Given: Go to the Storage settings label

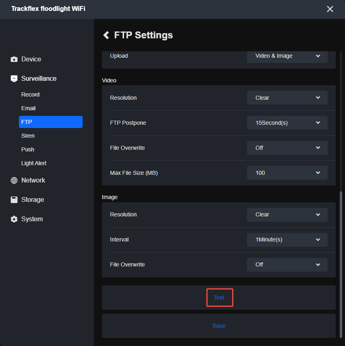Looking at the screenshot, I should (x=33, y=200).
